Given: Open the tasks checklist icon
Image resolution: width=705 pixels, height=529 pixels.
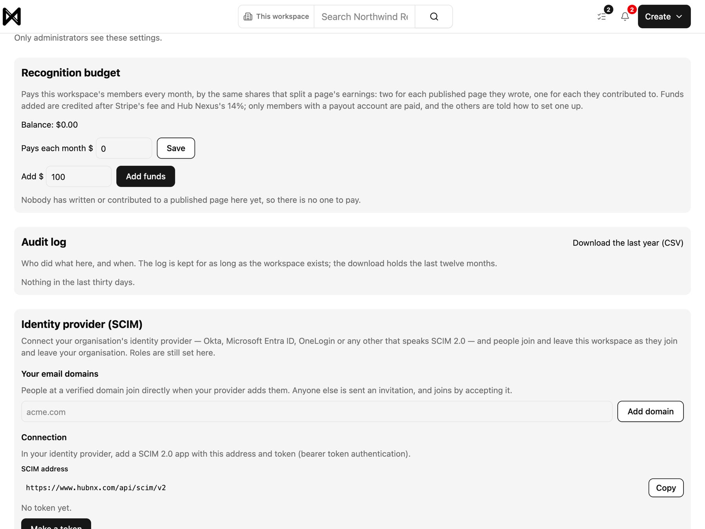Looking at the screenshot, I should [x=602, y=16].
